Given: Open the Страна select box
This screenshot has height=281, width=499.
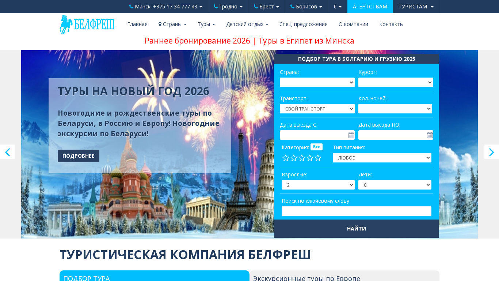Looking at the screenshot, I should click(317, 82).
